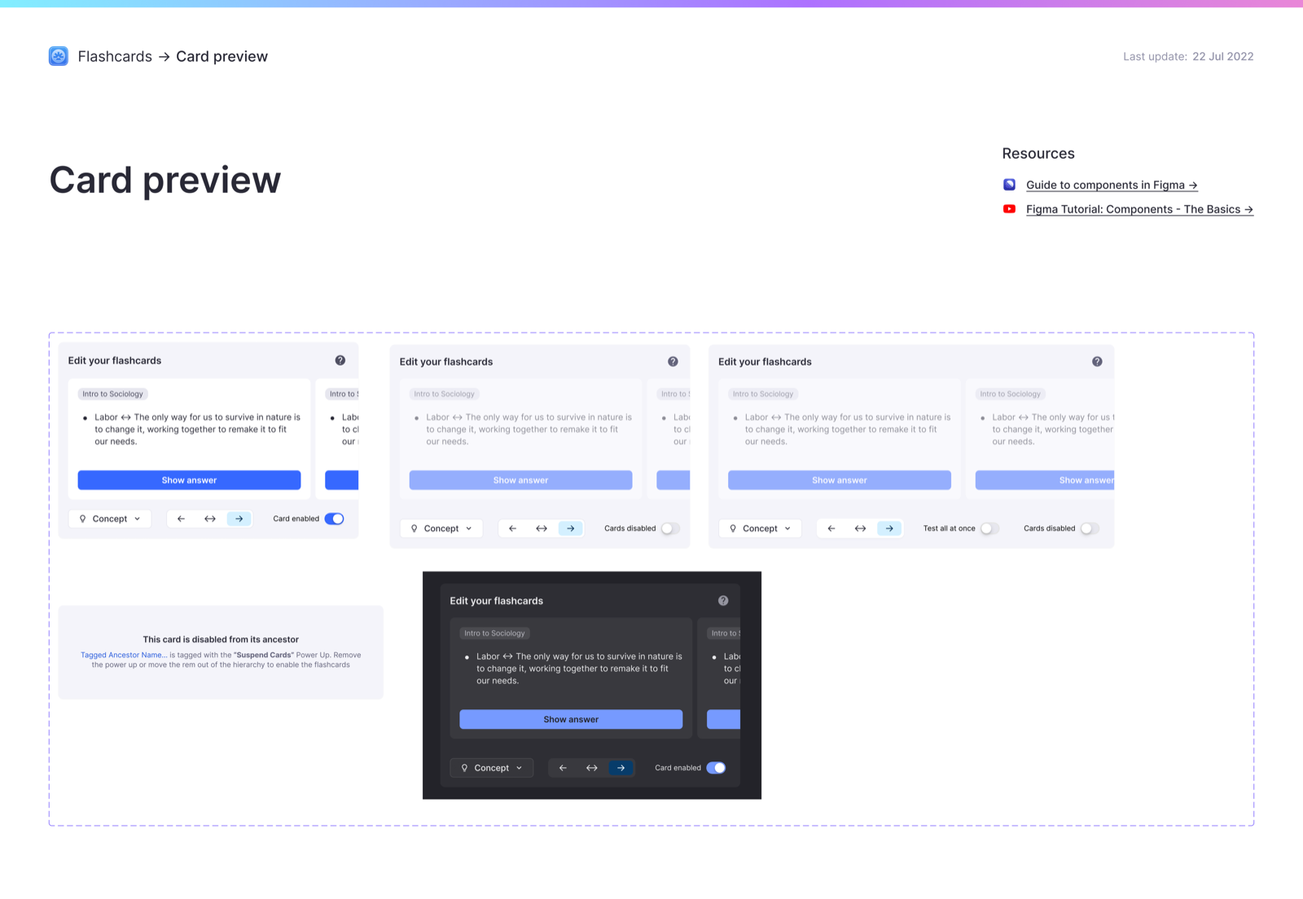
Task: Open Concept dropdown in Card enabled light panel
Action: [110, 519]
